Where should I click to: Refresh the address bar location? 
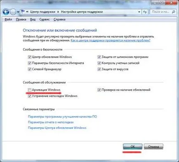145,12
